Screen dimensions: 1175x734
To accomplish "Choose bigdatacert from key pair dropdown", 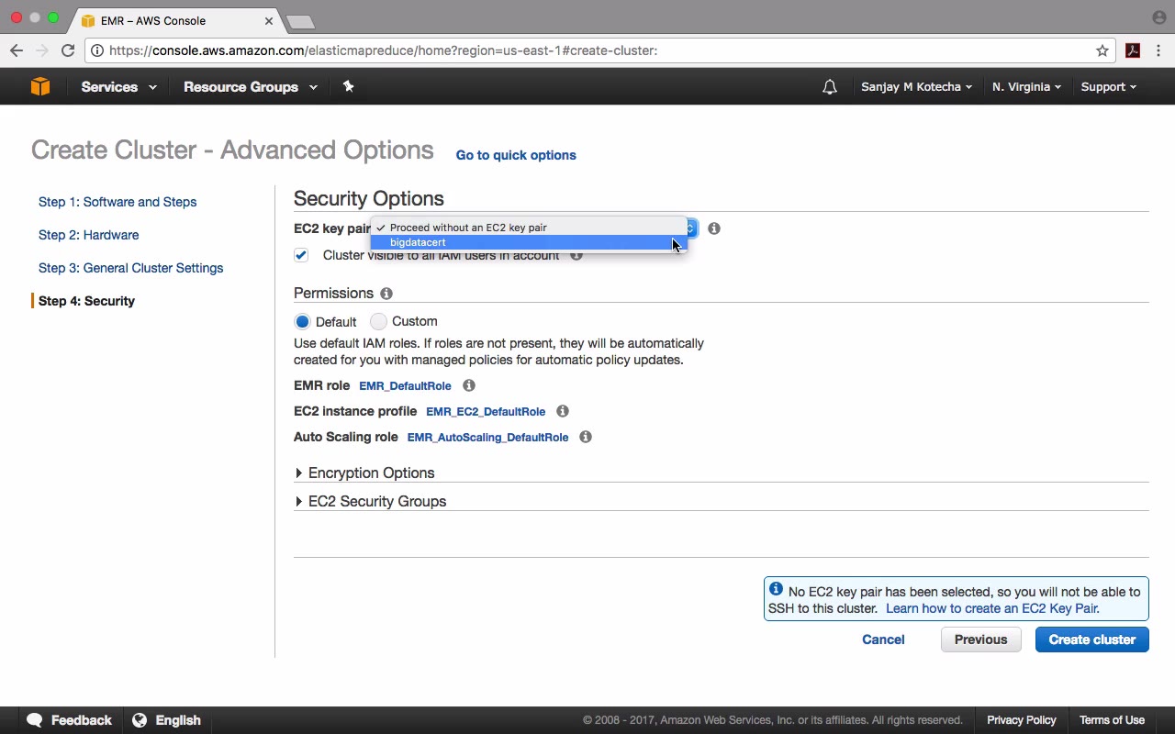I will pos(419,242).
